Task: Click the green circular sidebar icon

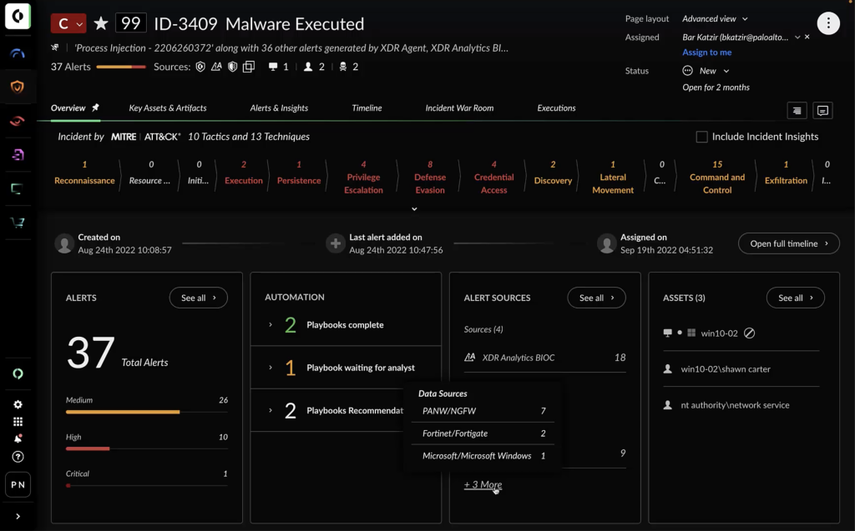Action: pyautogui.click(x=18, y=373)
